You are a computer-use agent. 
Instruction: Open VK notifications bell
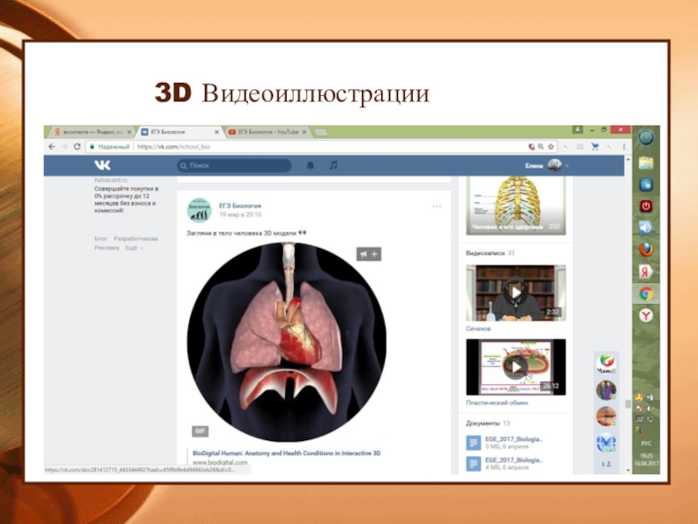point(310,164)
